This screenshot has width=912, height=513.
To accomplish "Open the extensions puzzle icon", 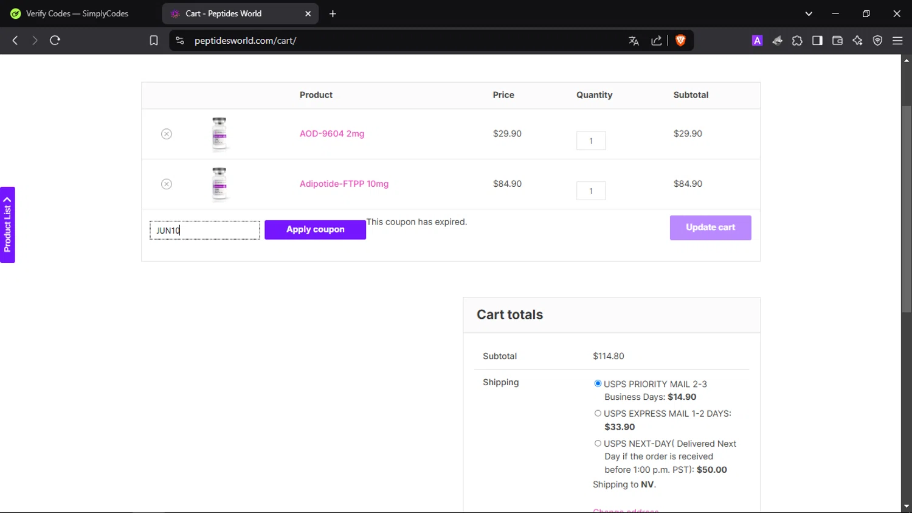I will pyautogui.click(x=797, y=40).
